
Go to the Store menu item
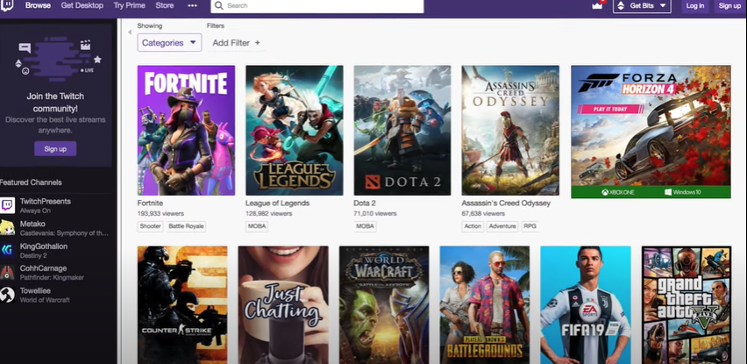click(x=164, y=6)
